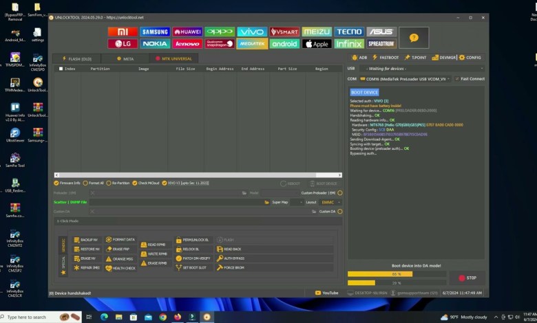
Task: Switch to the FLASH [OLD] tab
Action: click(76, 58)
